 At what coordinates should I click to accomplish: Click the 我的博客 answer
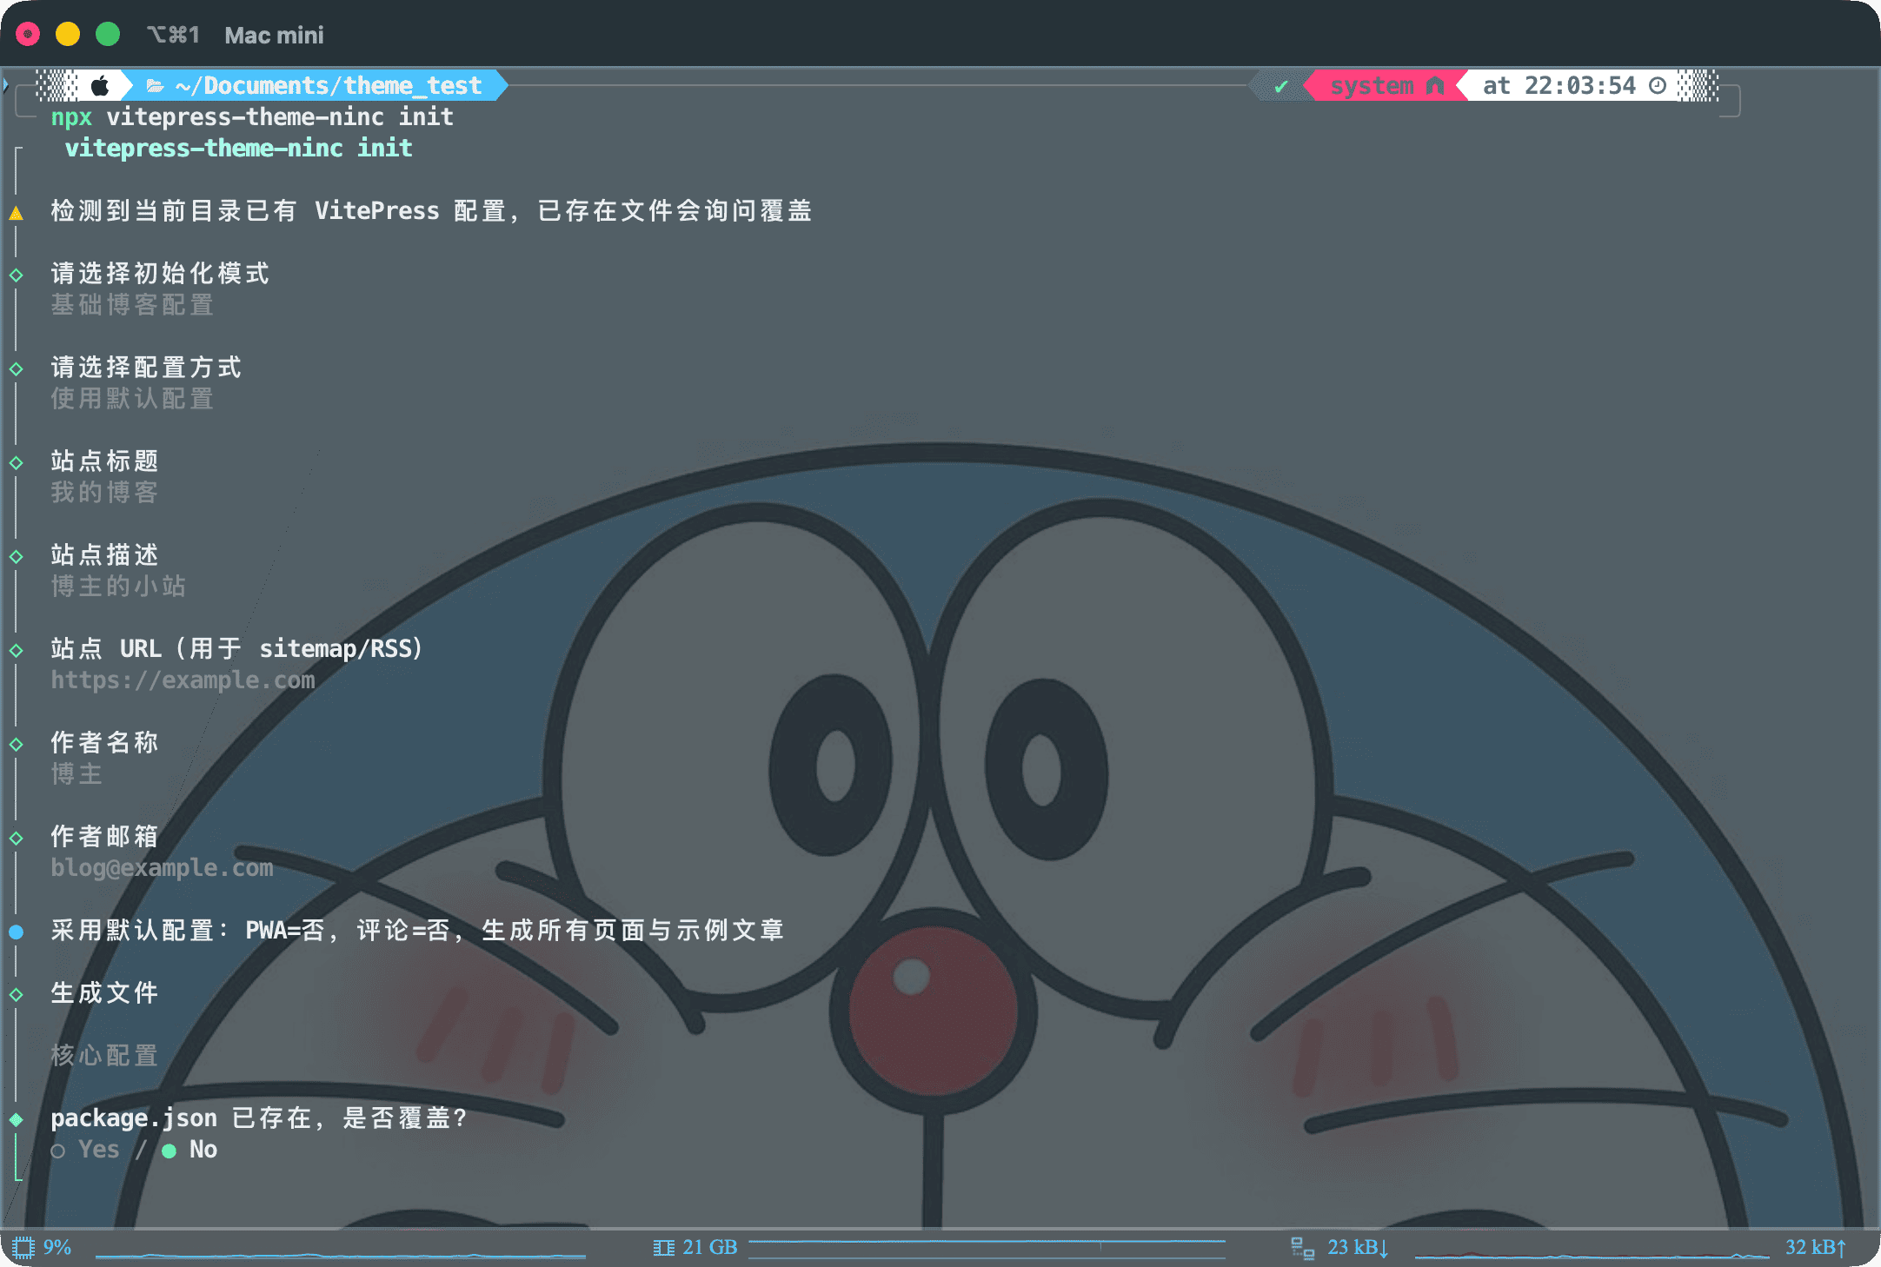pos(104,492)
